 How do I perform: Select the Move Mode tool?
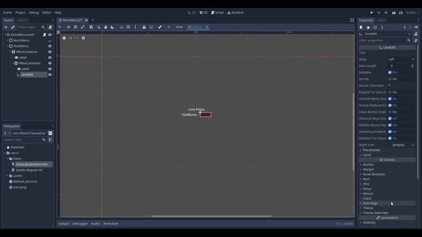pyautogui.click(x=69, y=27)
